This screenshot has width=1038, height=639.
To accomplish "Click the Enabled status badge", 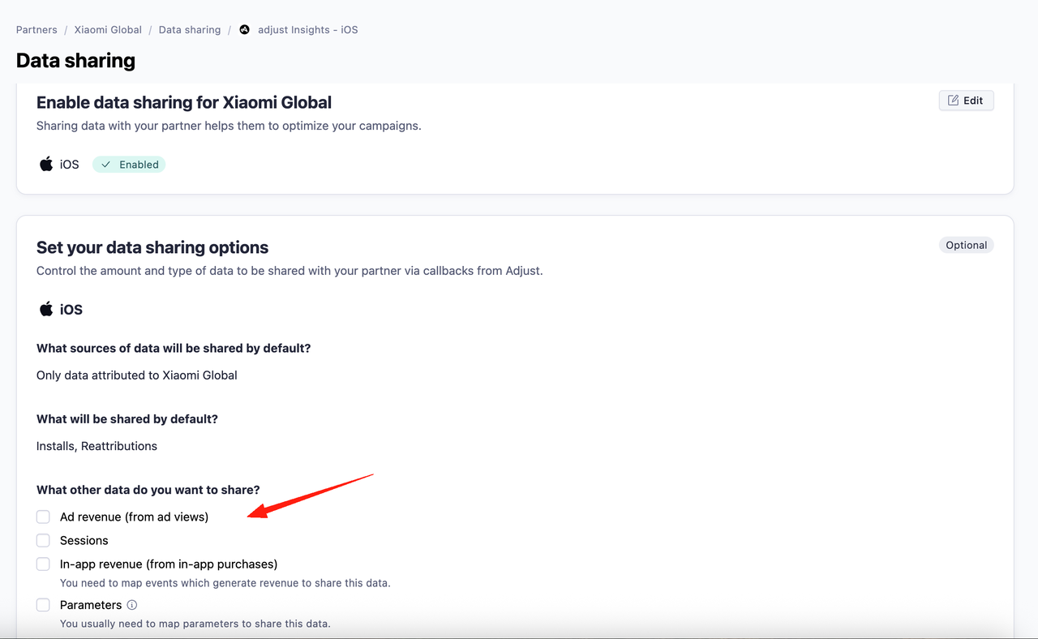I will click(129, 165).
